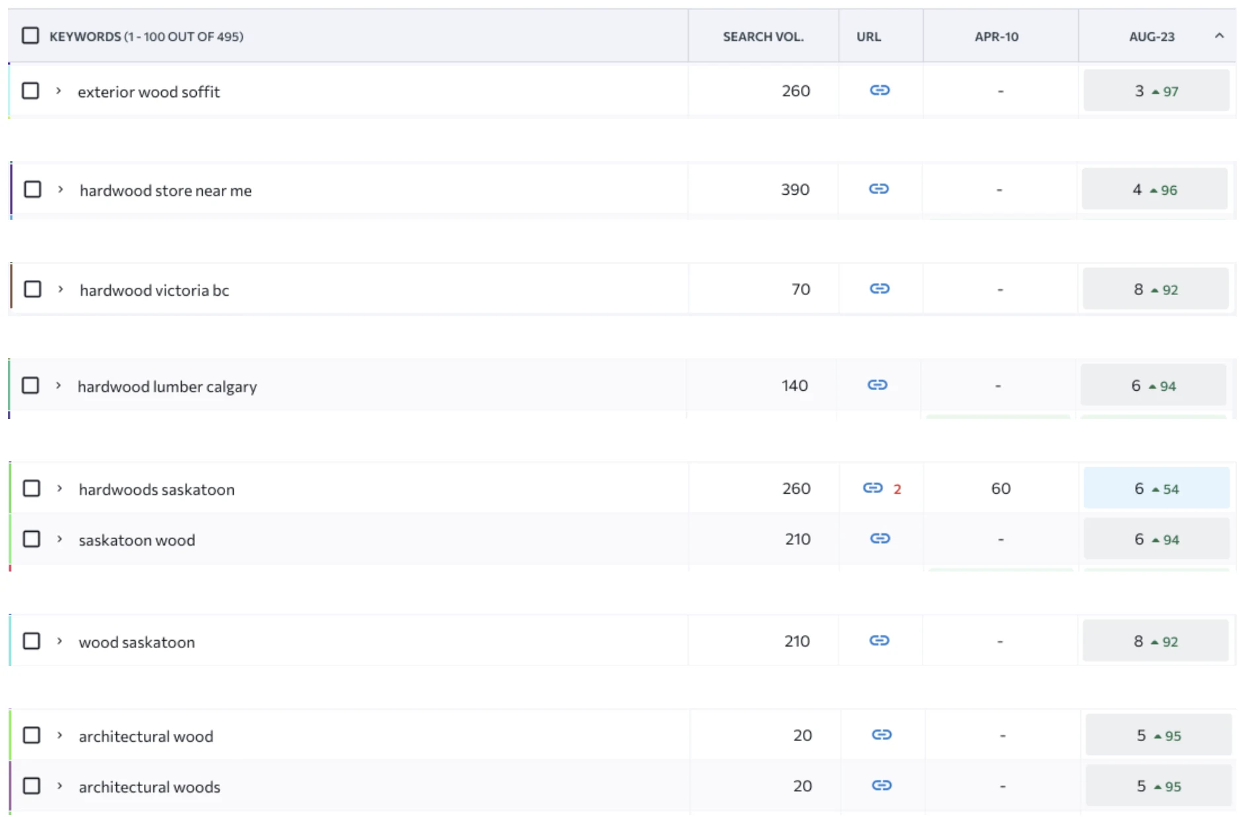Open the hardwood victoria bc URL icon

879,289
